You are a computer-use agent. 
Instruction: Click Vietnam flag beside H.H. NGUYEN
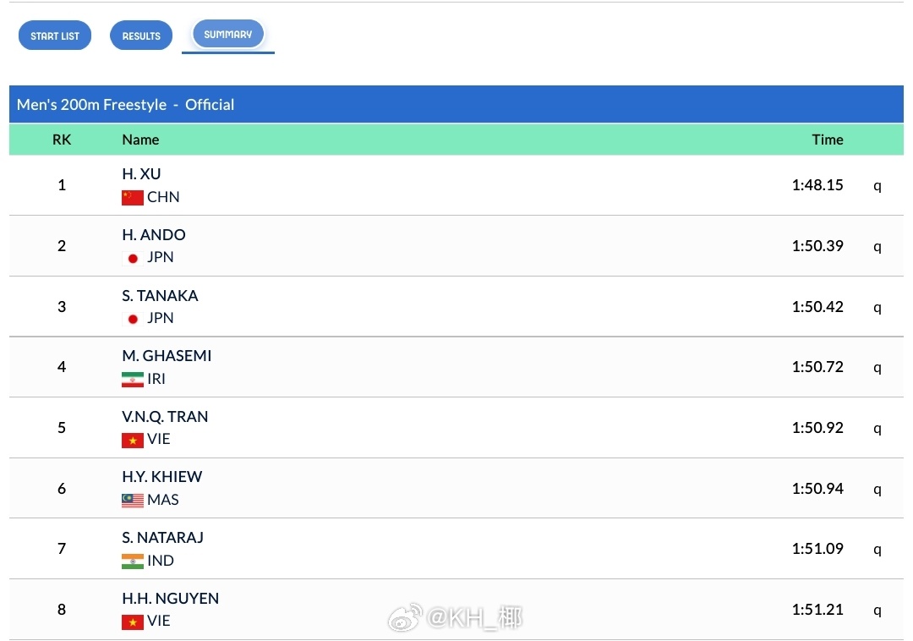pos(132,622)
